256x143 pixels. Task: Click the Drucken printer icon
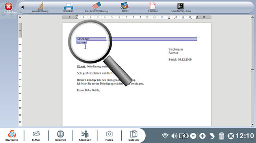click(x=69, y=7)
